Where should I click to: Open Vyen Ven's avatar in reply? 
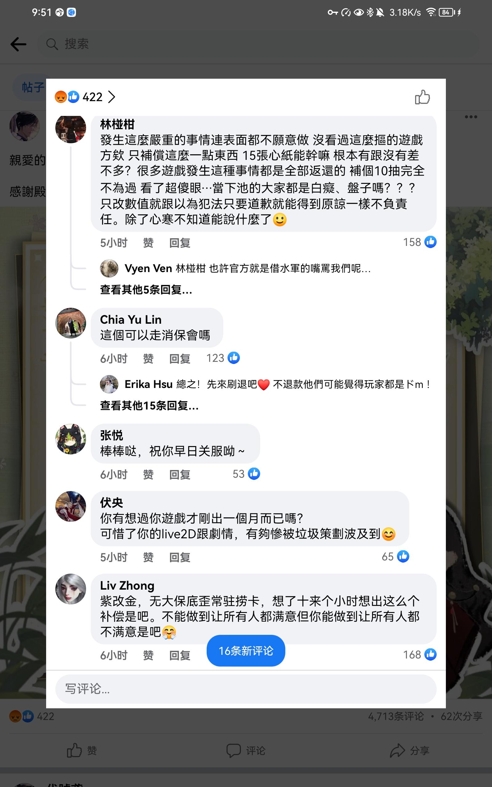[109, 268]
